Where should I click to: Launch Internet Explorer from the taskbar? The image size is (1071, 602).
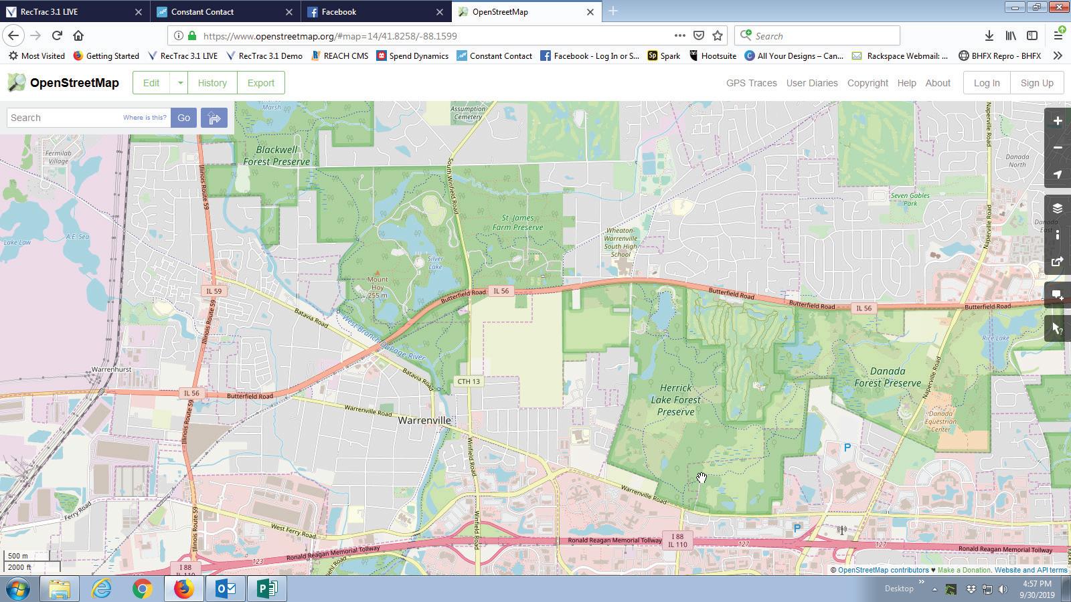tap(101, 589)
